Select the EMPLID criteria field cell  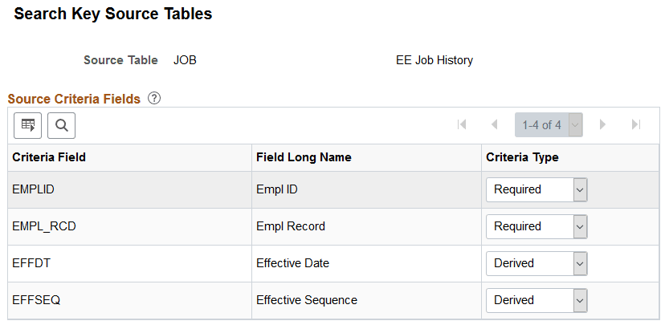click(33, 190)
